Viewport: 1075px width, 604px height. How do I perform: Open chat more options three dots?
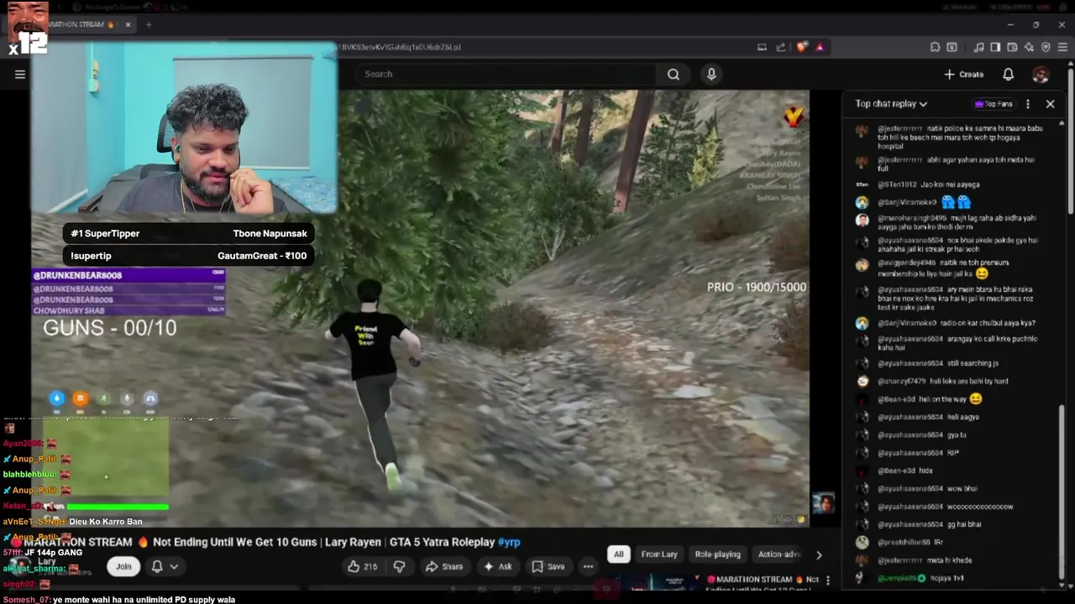(x=1028, y=104)
